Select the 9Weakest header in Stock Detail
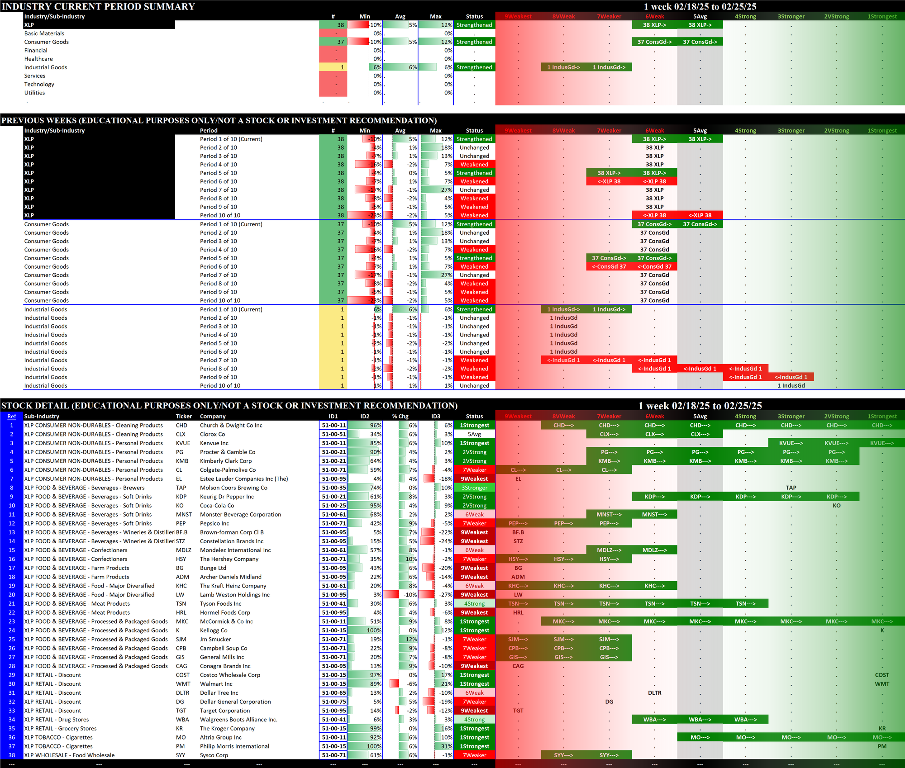905x768 pixels. pyautogui.click(x=518, y=417)
